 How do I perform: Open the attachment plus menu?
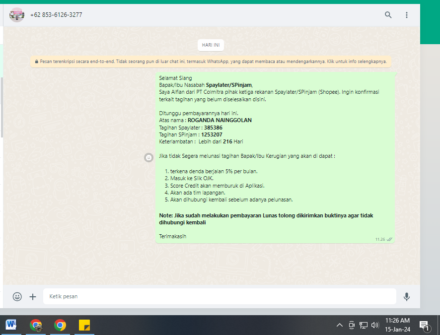[x=33, y=297]
